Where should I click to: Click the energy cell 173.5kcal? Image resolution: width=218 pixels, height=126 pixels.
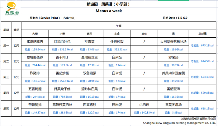click(x=62, y=65)
